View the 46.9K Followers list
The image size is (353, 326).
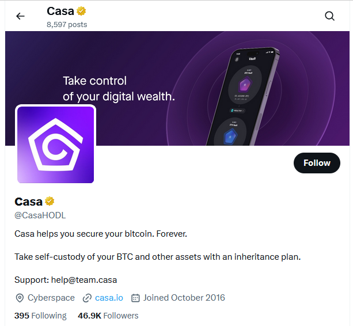click(108, 316)
